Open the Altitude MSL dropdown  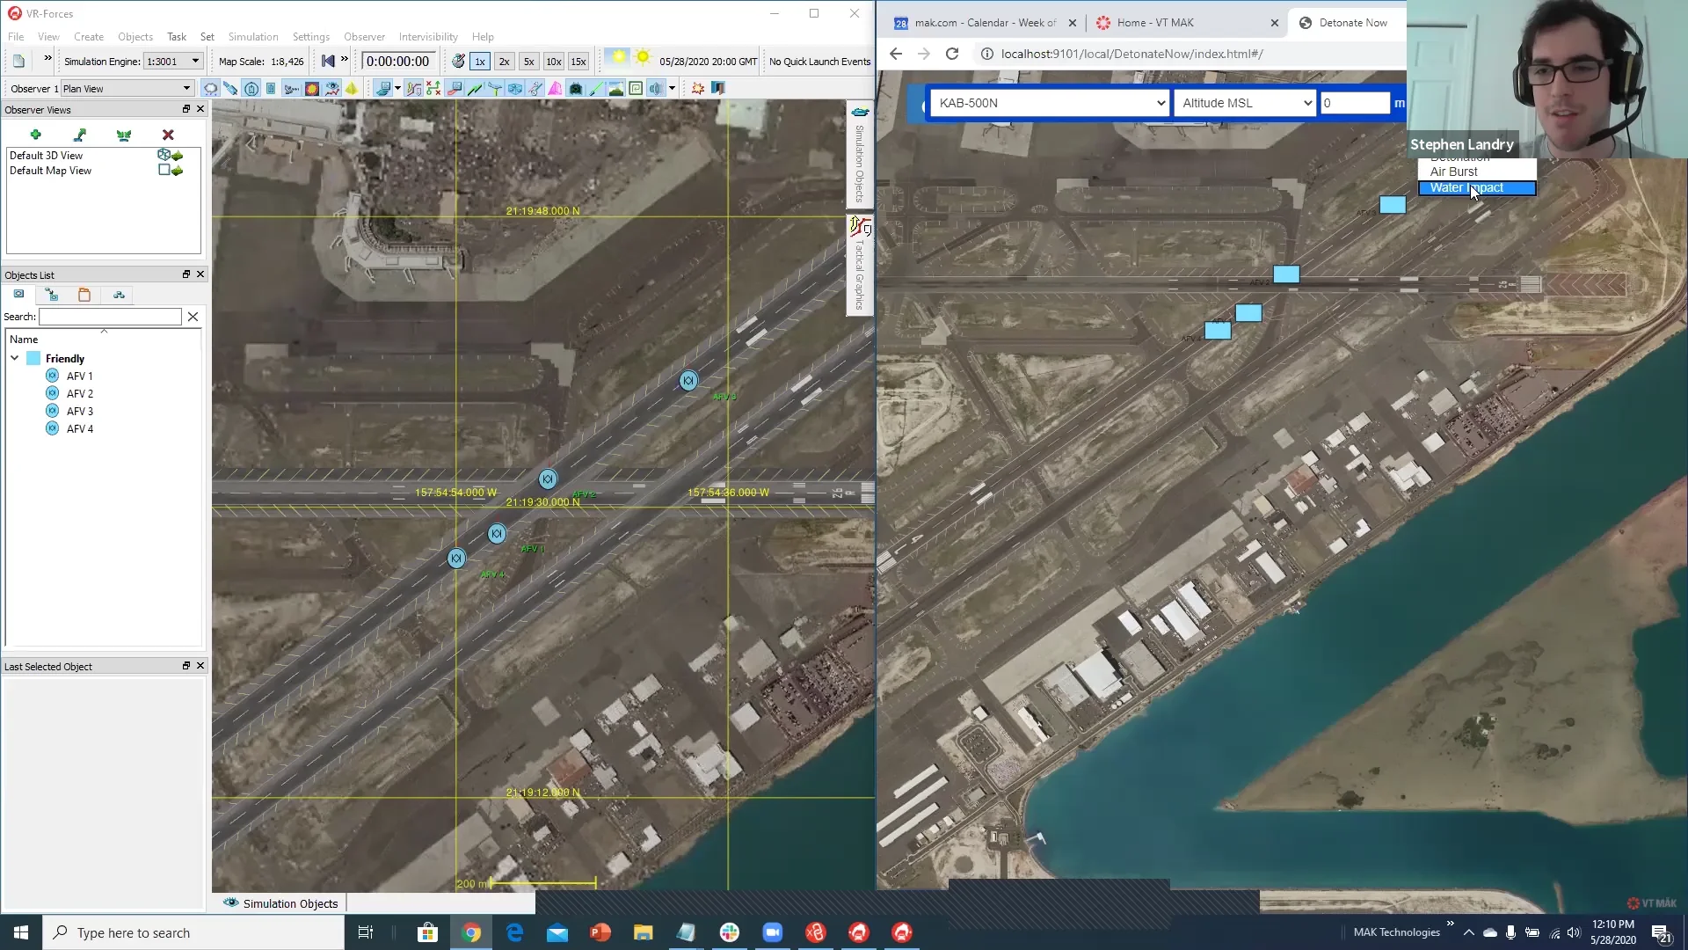pos(1245,103)
